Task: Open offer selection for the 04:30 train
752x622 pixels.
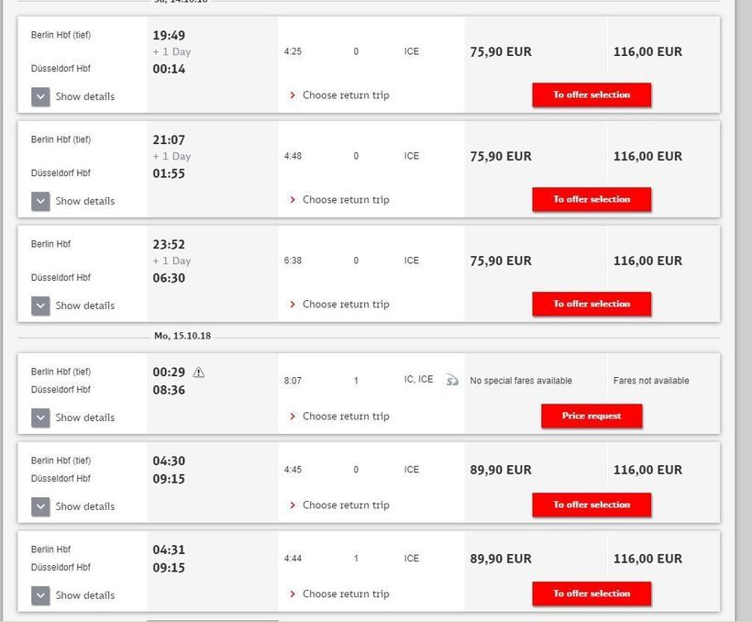Action: point(592,505)
